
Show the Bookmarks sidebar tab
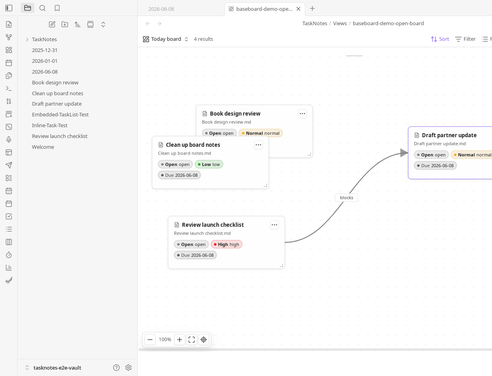57,8
